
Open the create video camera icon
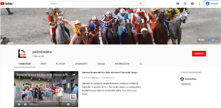(x=178, y=4)
